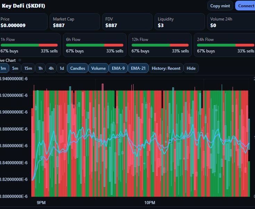This screenshot has width=255, height=209.
Task: Open the Market Cap stat card
Action: pos(75,22)
